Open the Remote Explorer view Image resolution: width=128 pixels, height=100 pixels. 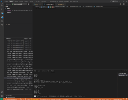2,25
